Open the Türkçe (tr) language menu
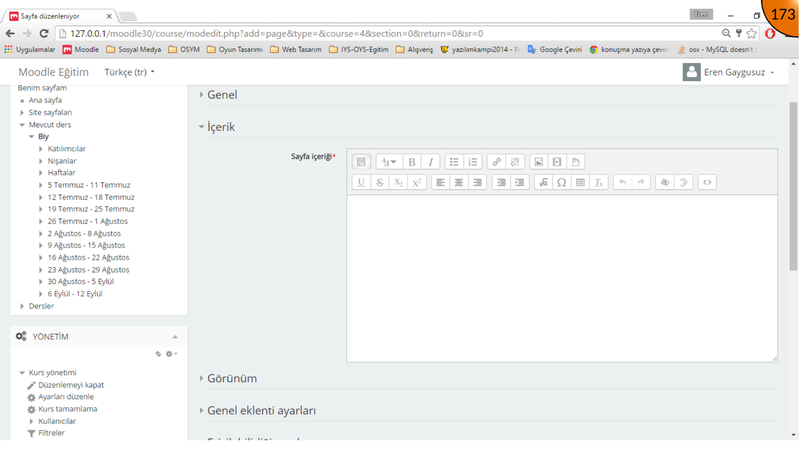The image size is (799, 449). tap(129, 72)
